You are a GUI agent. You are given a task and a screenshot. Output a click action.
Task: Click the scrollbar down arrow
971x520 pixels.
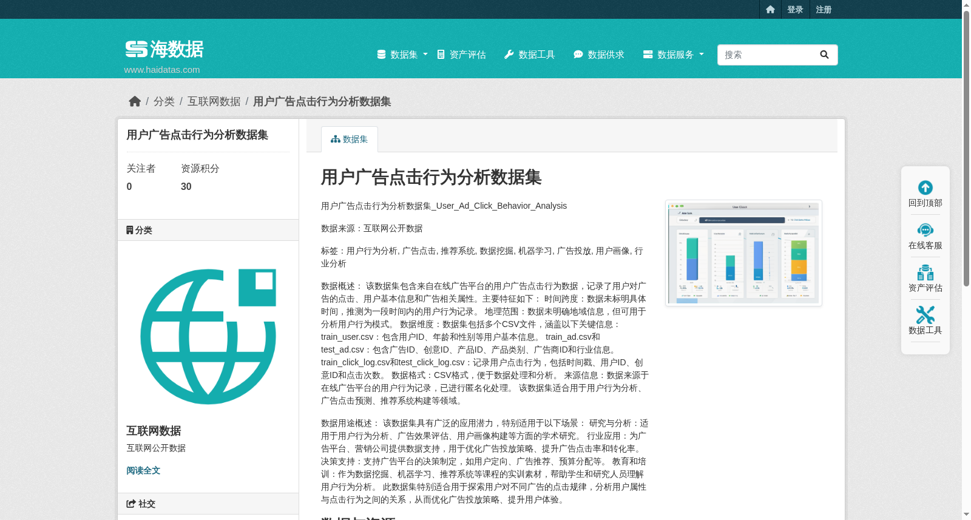click(x=966, y=515)
